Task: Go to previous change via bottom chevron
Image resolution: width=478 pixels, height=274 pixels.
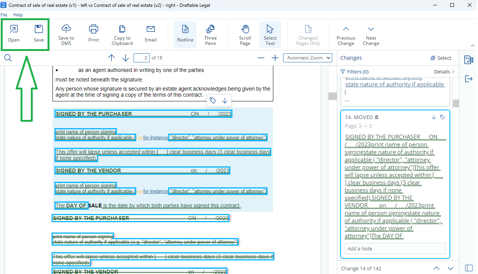Action: pyautogui.click(x=437, y=268)
